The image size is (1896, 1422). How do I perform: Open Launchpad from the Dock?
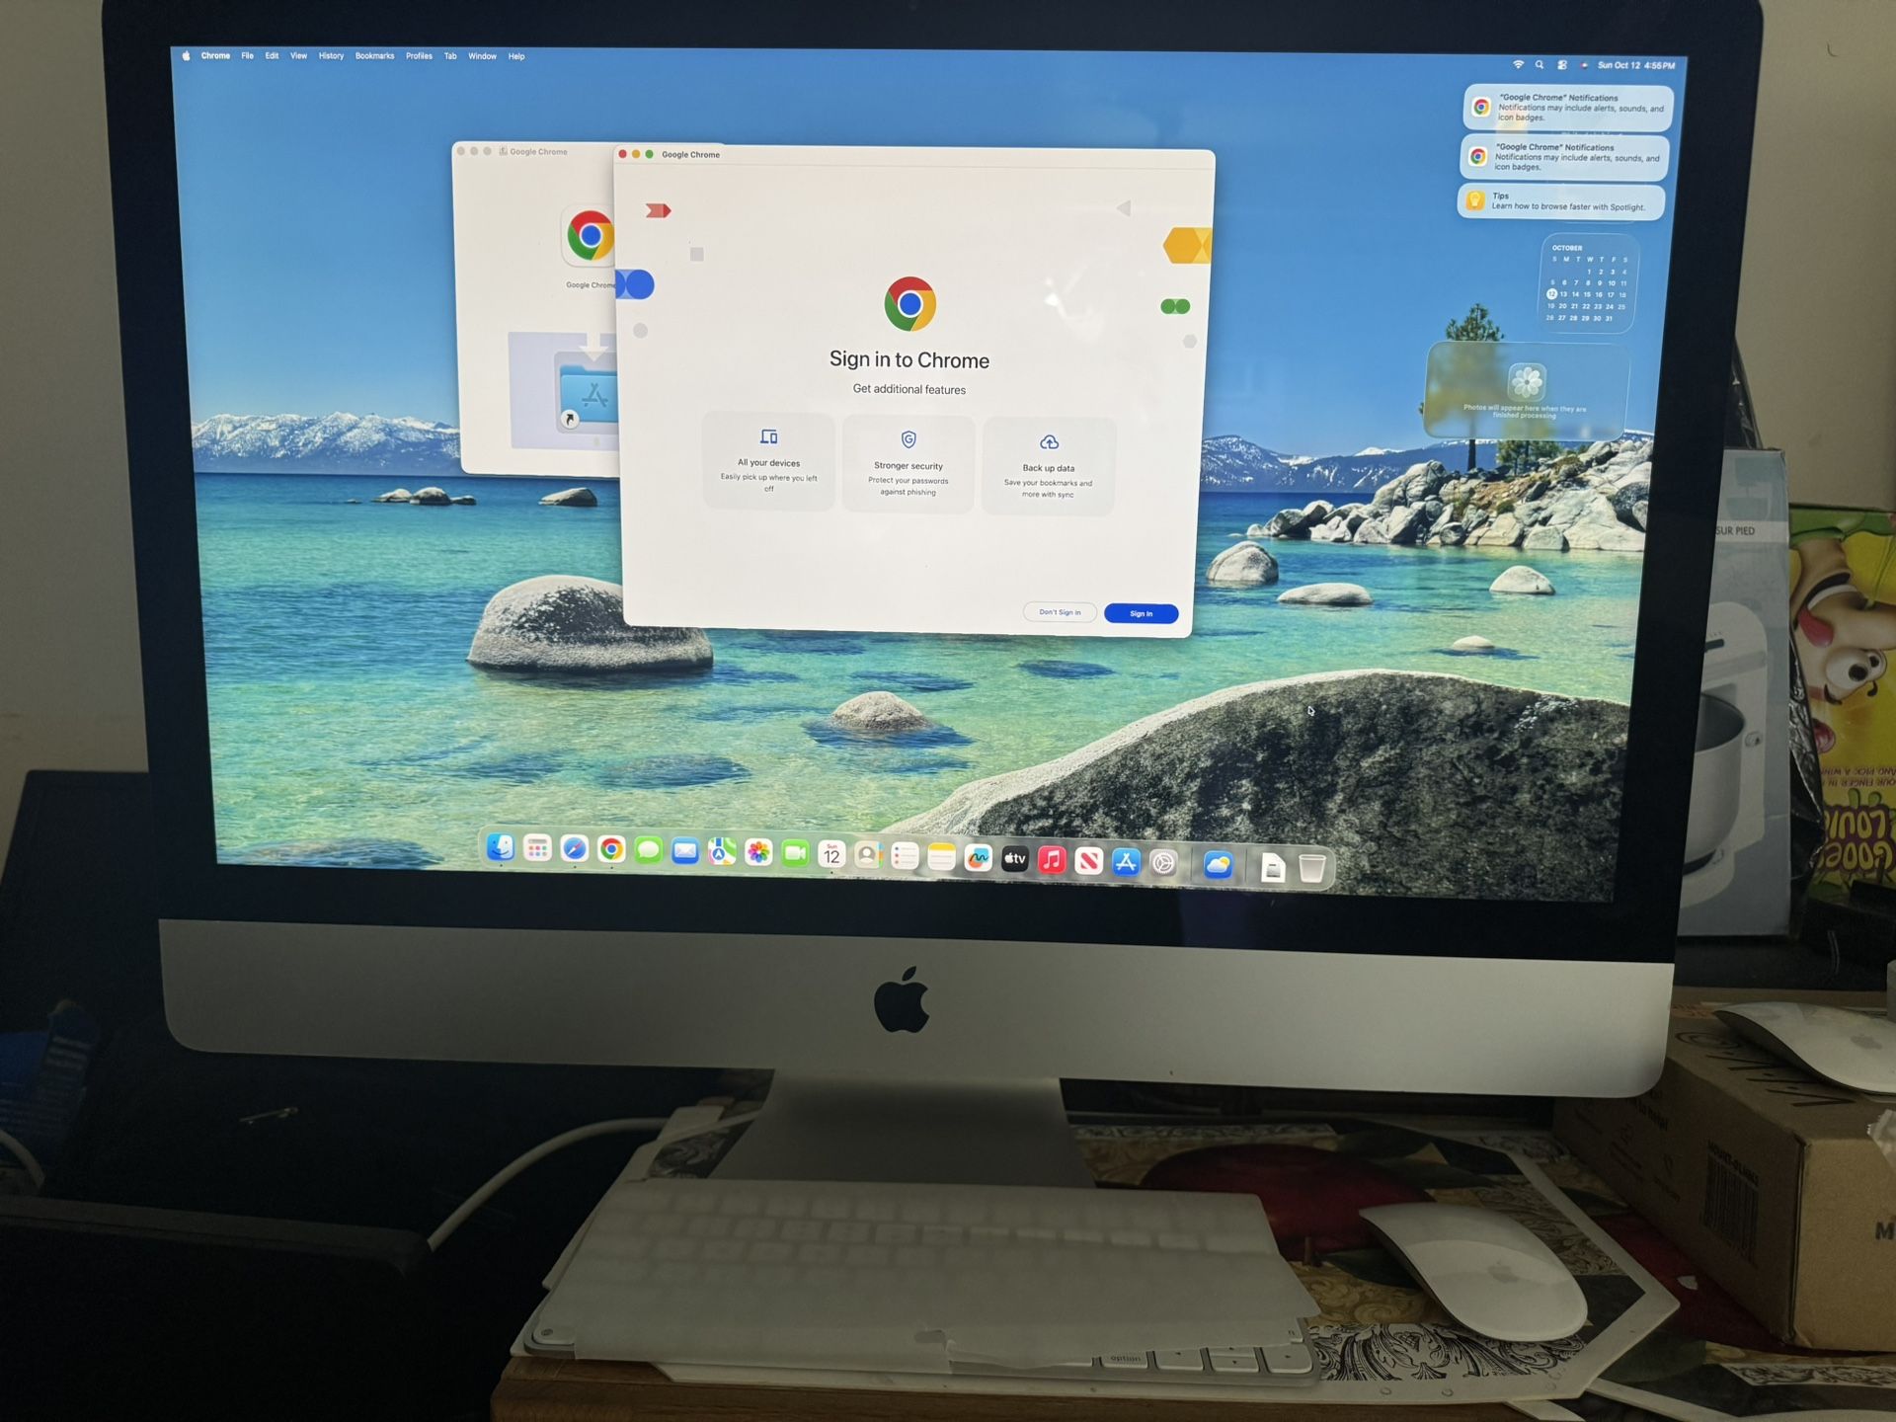(537, 848)
